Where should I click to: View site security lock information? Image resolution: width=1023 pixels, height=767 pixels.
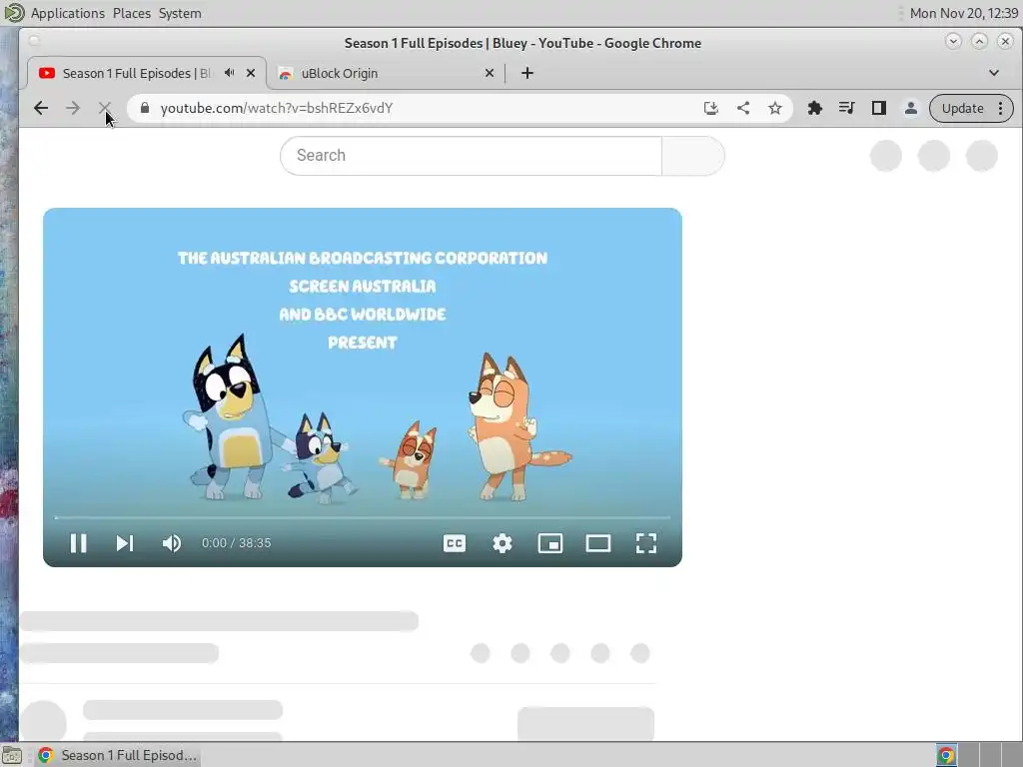click(x=145, y=108)
